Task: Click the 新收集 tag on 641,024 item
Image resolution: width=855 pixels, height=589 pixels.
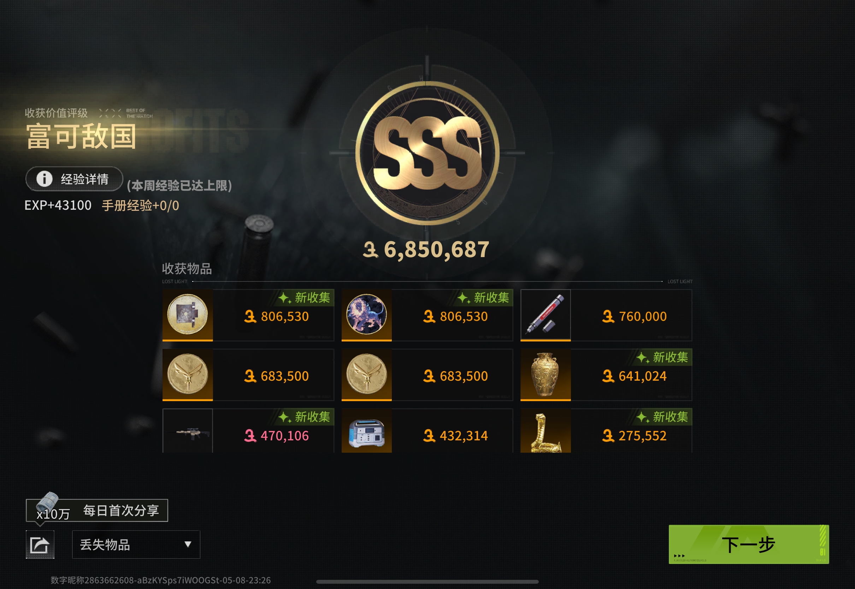Action: pyautogui.click(x=663, y=357)
